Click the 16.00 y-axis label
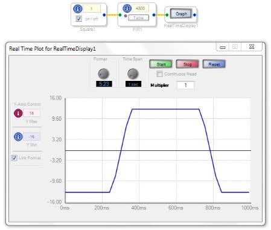The width and height of the screenshot is (271, 230). [56, 98]
